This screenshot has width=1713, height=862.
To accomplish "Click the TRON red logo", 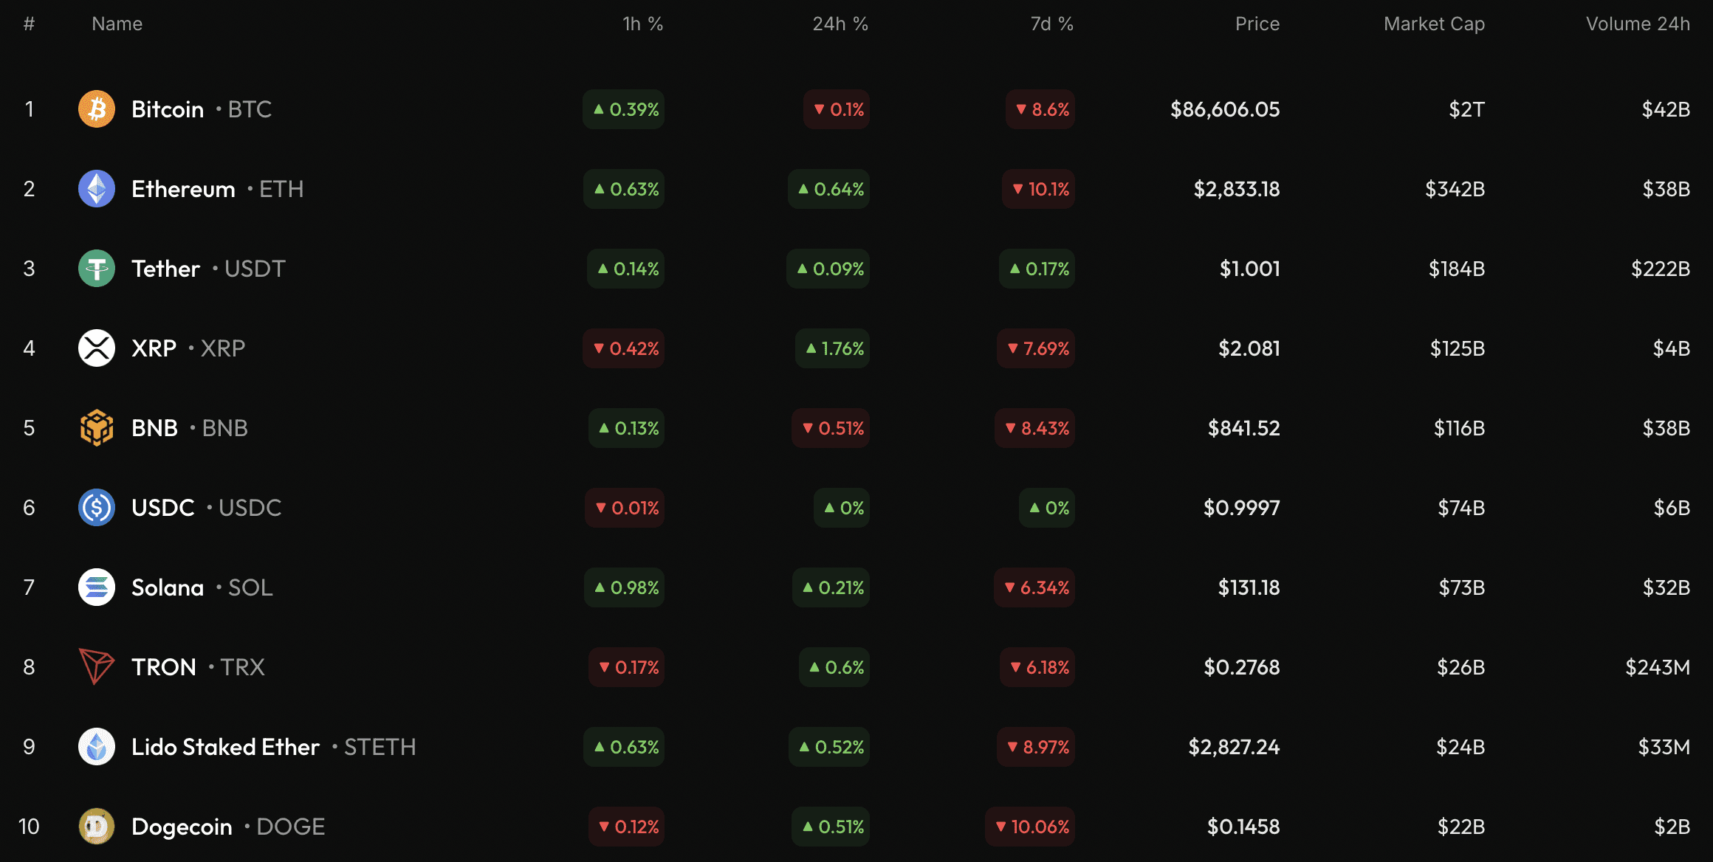I will [96, 667].
